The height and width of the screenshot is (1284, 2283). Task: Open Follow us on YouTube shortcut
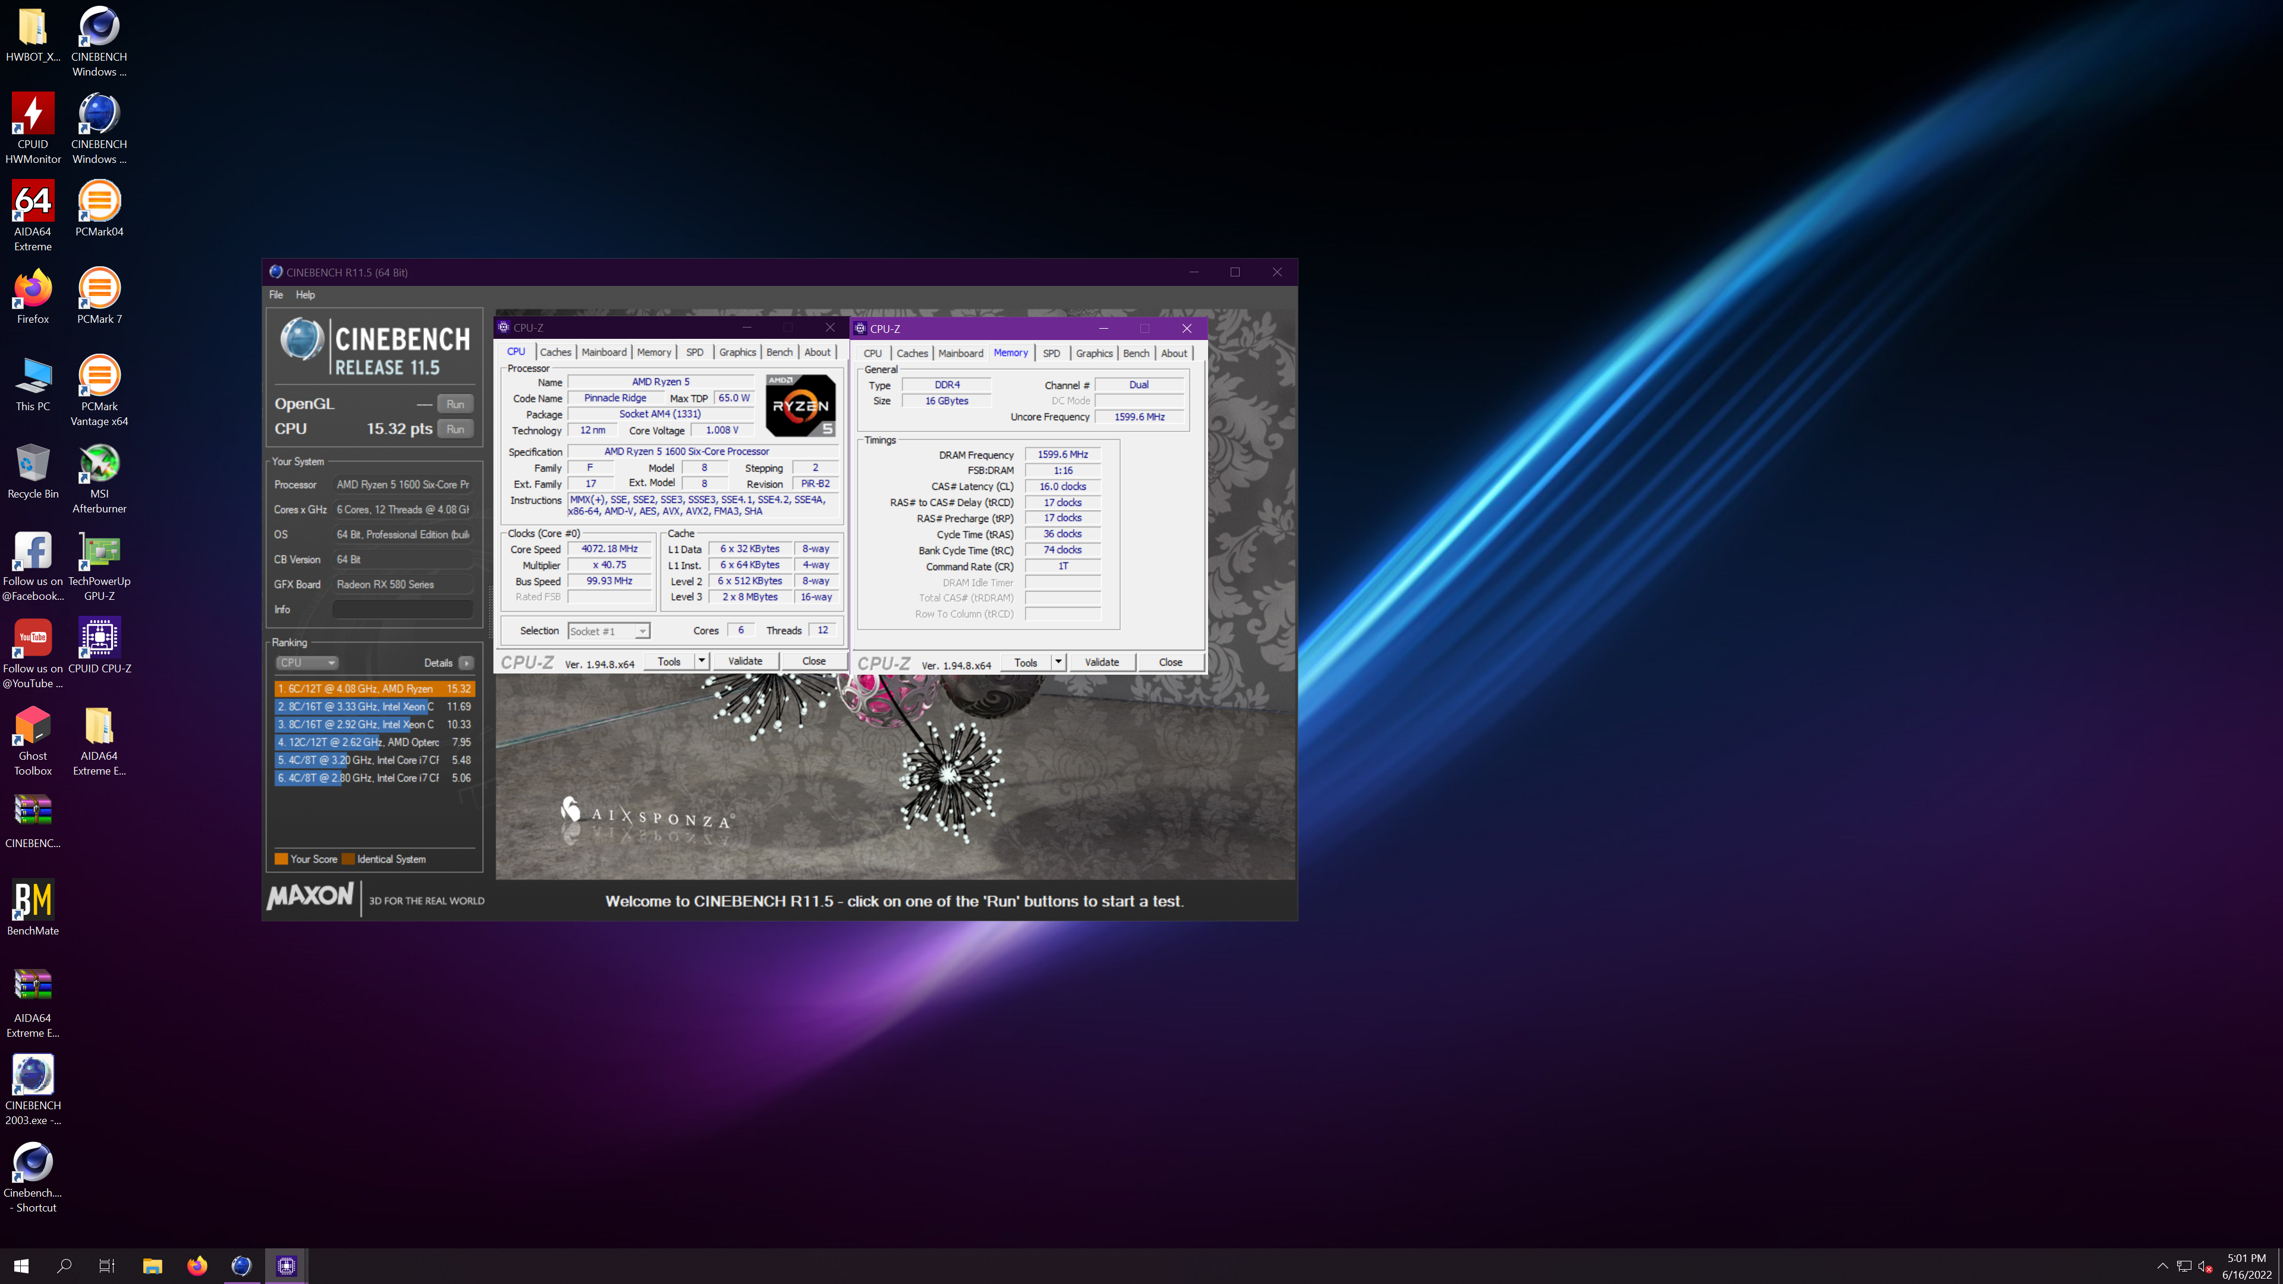click(x=33, y=653)
